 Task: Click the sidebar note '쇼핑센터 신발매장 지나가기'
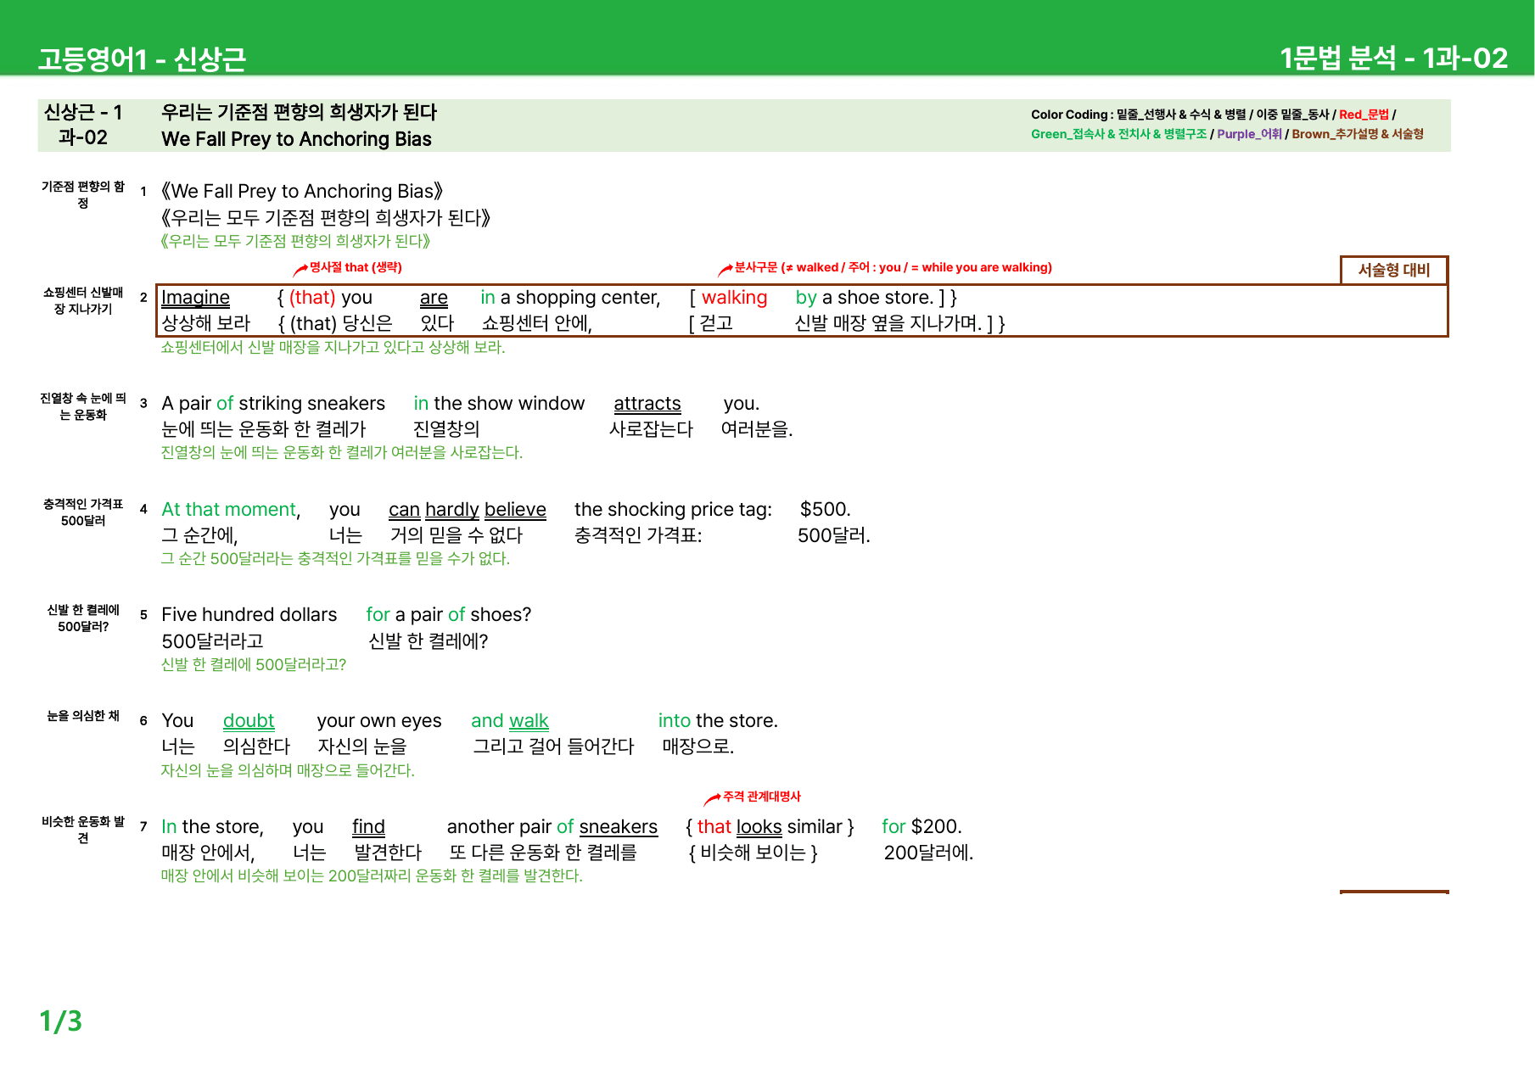83,300
